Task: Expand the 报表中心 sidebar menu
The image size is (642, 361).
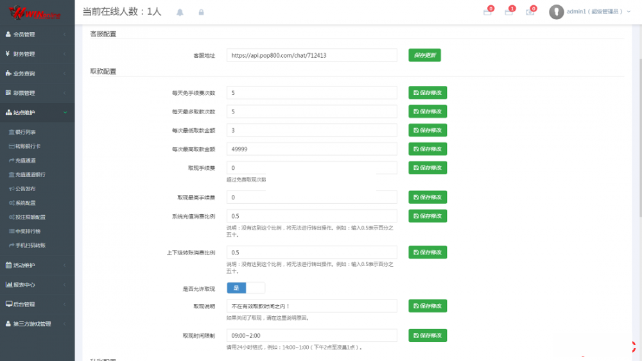Action: [x=37, y=285]
